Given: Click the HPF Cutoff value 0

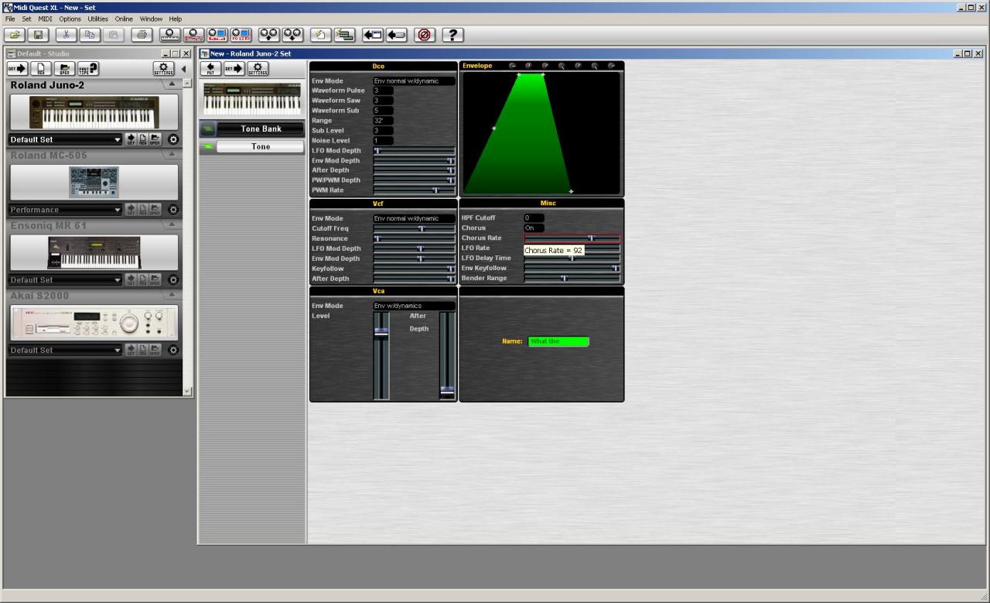Looking at the screenshot, I should [534, 218].
